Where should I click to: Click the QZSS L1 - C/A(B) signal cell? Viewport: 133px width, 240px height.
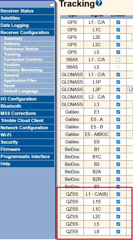pyautogui.click(x=97, y=194)
